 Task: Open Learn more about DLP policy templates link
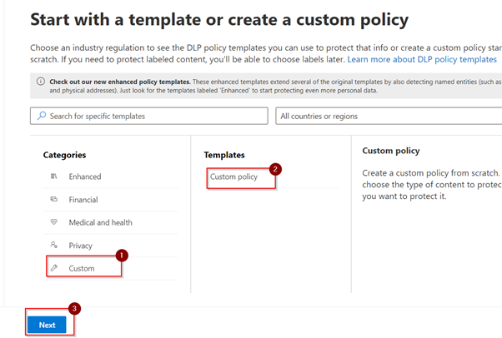tap(422, 60)
